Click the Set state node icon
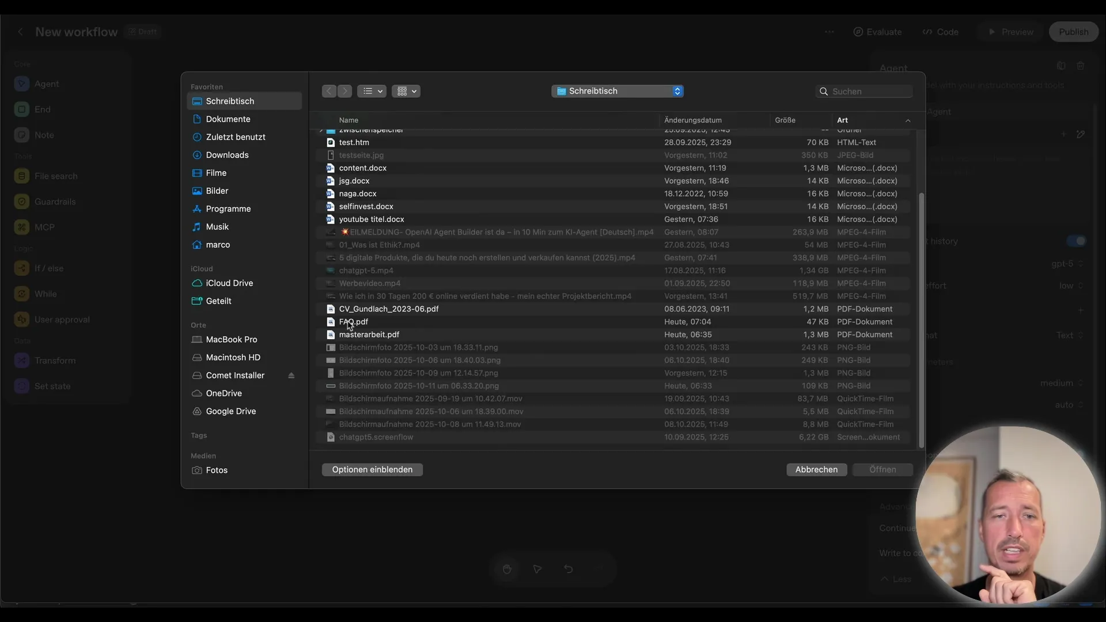 [x=21, y=386]
